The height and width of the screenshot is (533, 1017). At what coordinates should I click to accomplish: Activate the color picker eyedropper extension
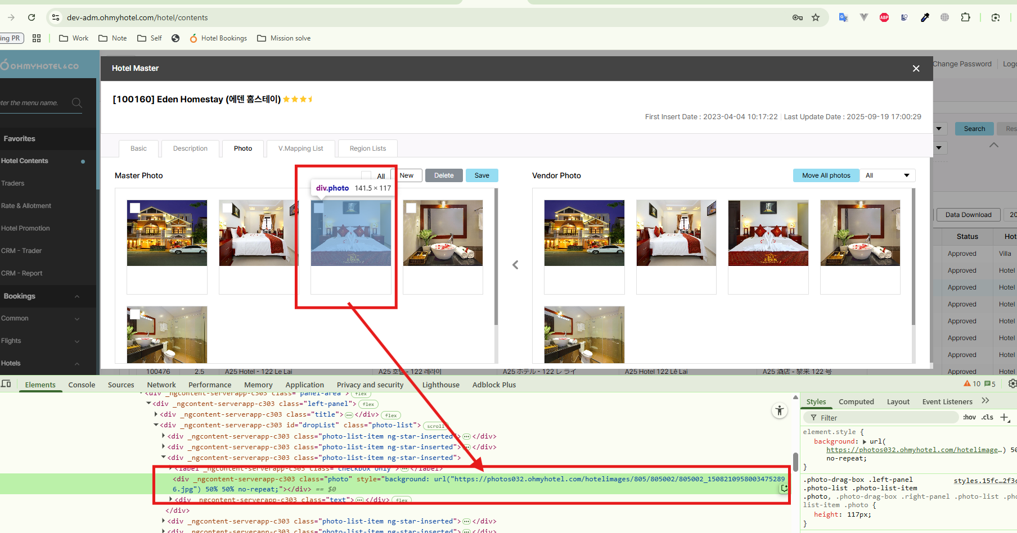pos(925,17)
